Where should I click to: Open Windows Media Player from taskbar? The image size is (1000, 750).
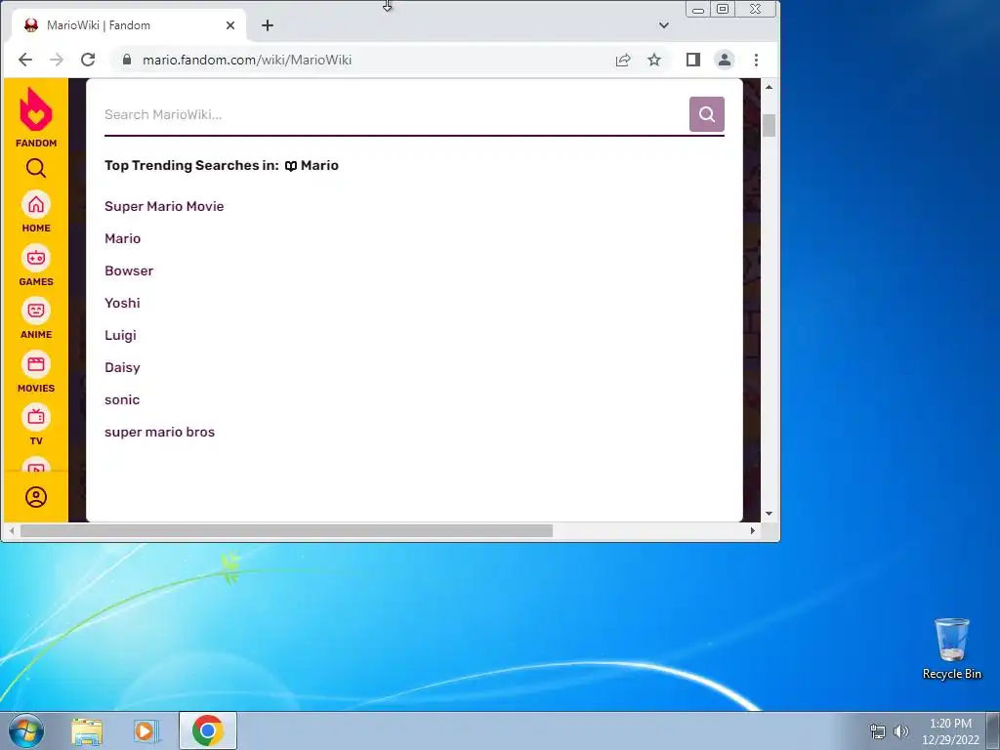pyautogui.click(x=146, y=730)
